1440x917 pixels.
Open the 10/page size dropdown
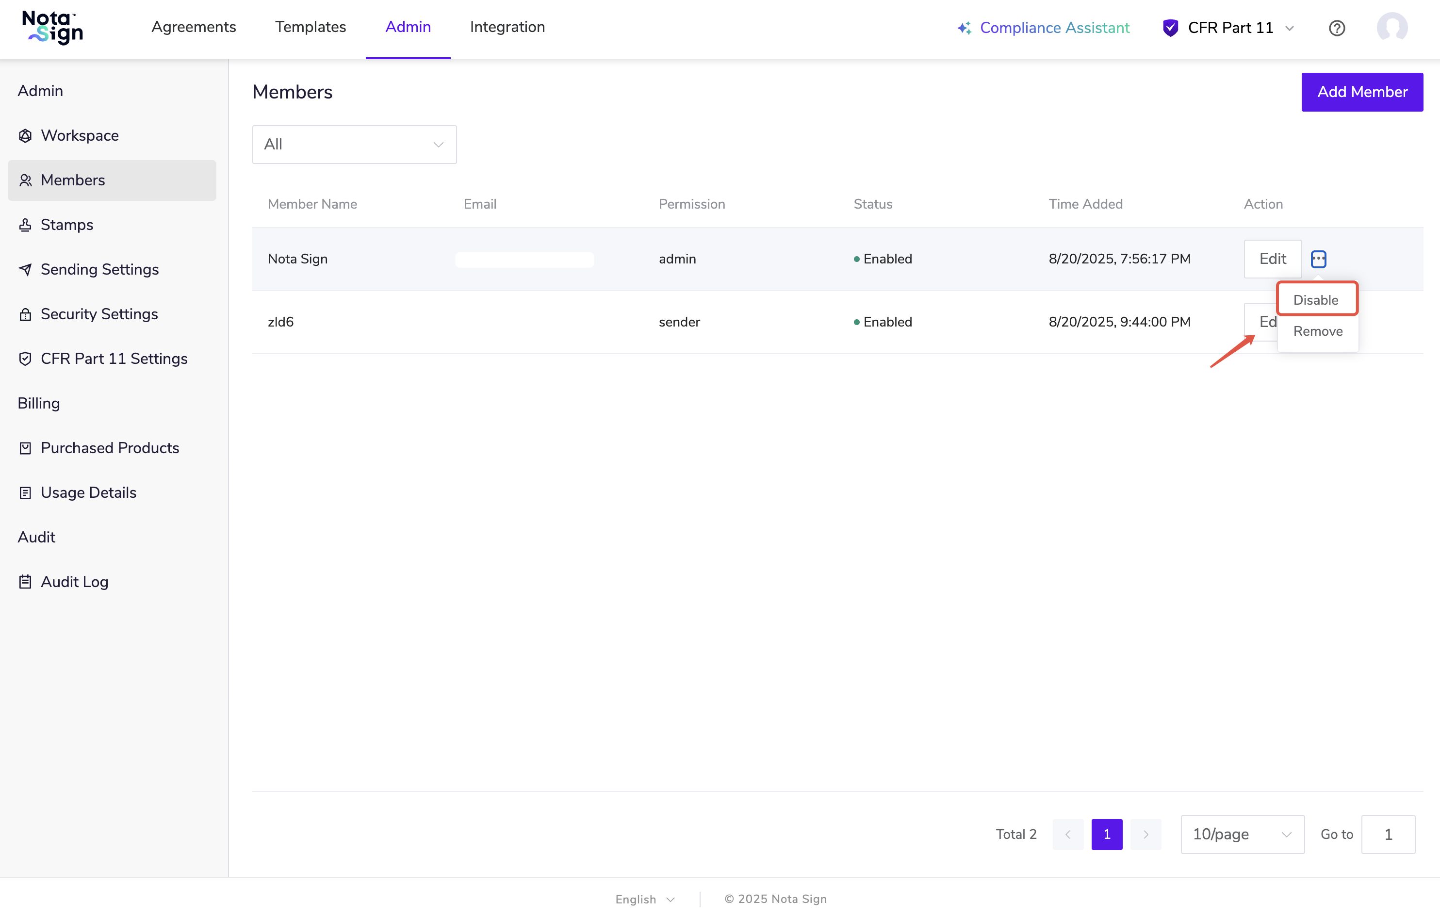pos(1242,835)
